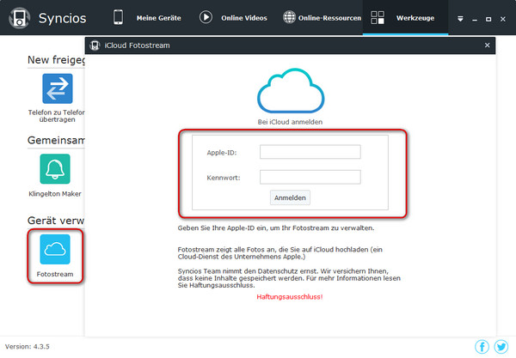The width and height of the screenshot is (516, 358).
Task: Click the Version: 4.3.5 label
Action: point(28,347)
